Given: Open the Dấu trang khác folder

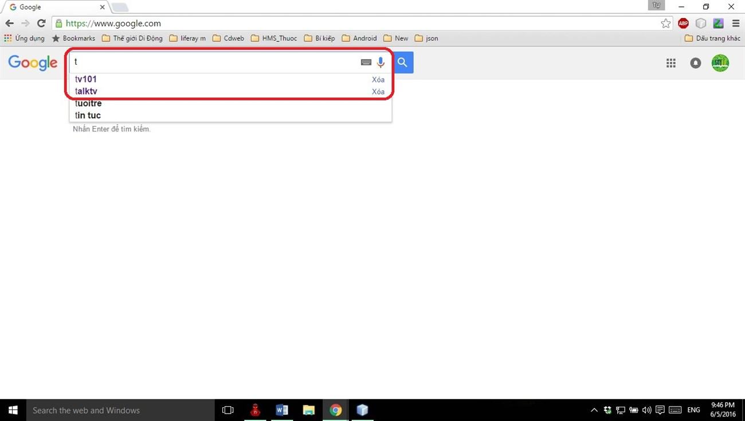Looking at the screenshot, I should (713, 38).
